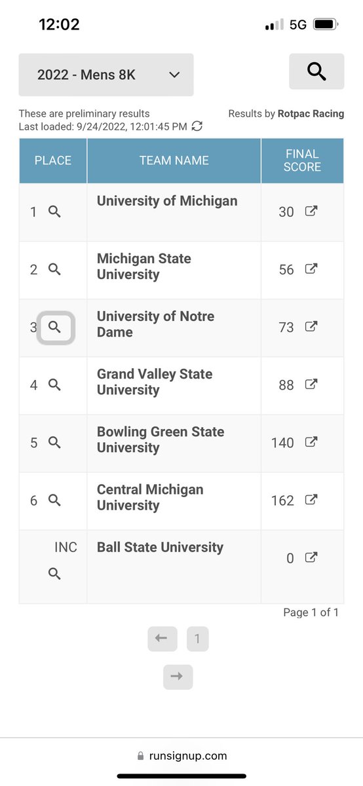
Task: Open external link for Ball State score 0
Action: click(312, 557)
